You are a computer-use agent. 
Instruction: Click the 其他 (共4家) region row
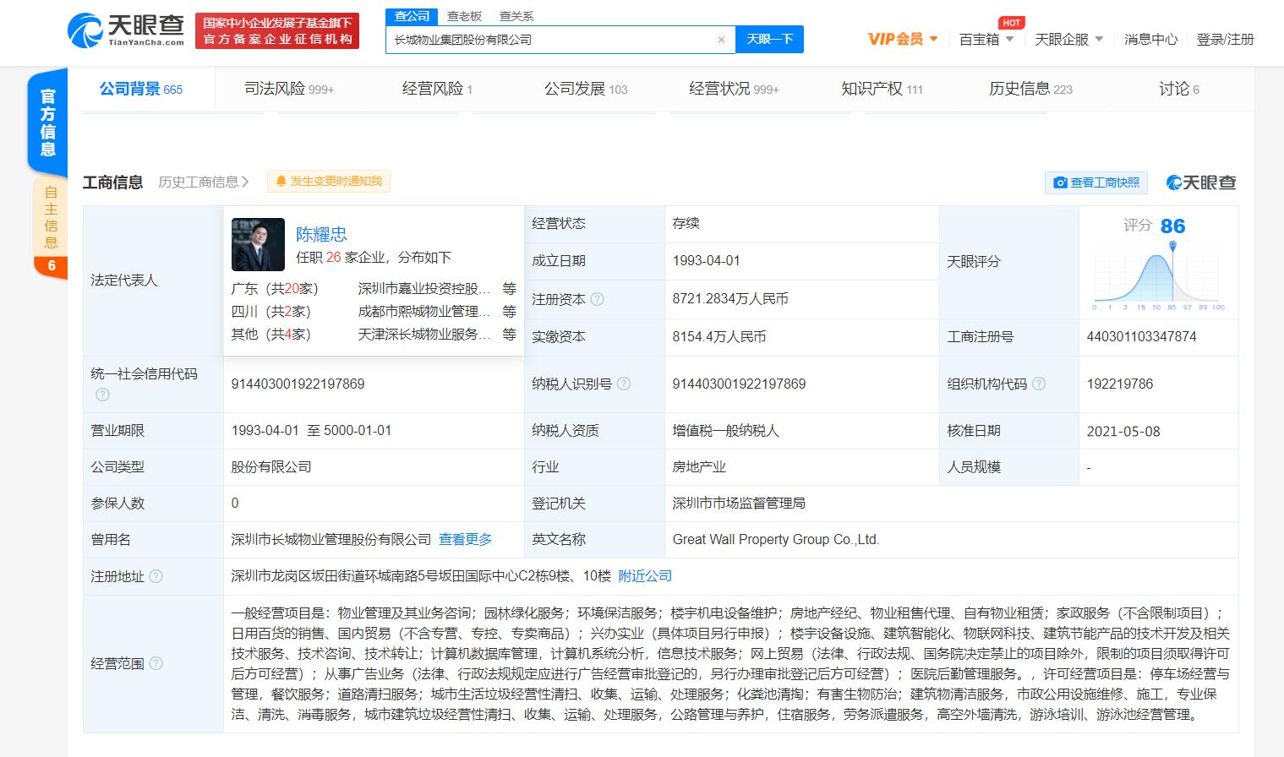[x=373, y=334]
